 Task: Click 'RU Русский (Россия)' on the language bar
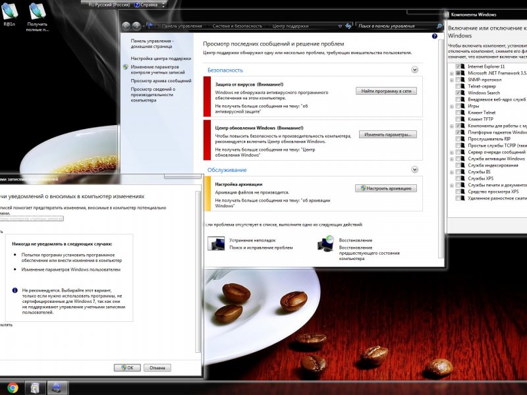click(x=109, y=5)
